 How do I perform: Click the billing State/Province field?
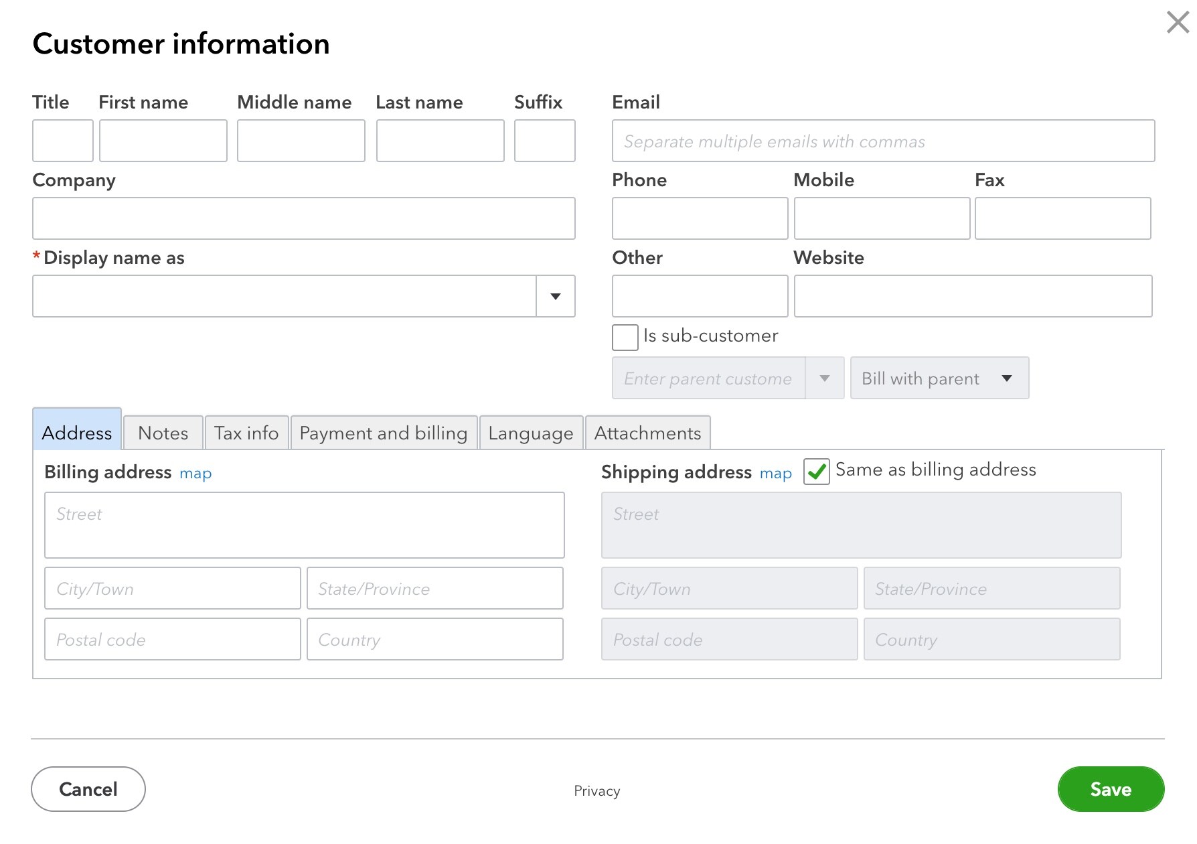[435, 588]
